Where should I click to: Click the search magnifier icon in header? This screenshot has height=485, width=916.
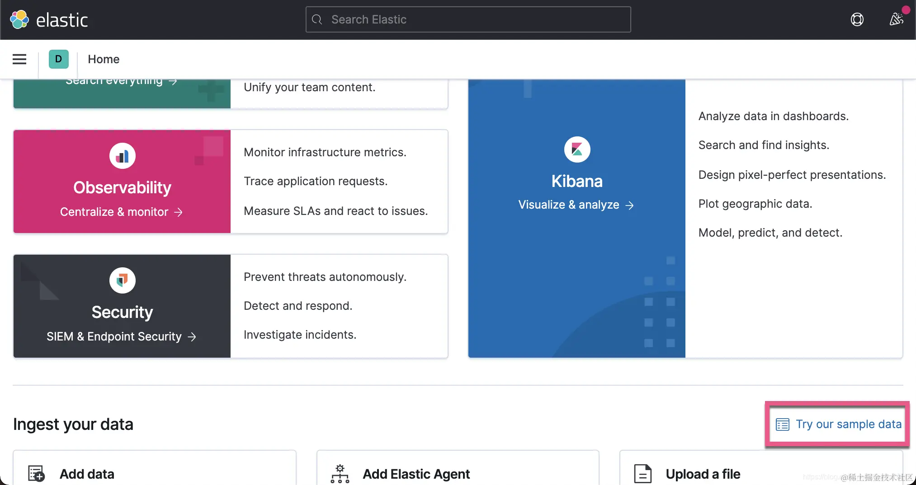pos(317,19)
